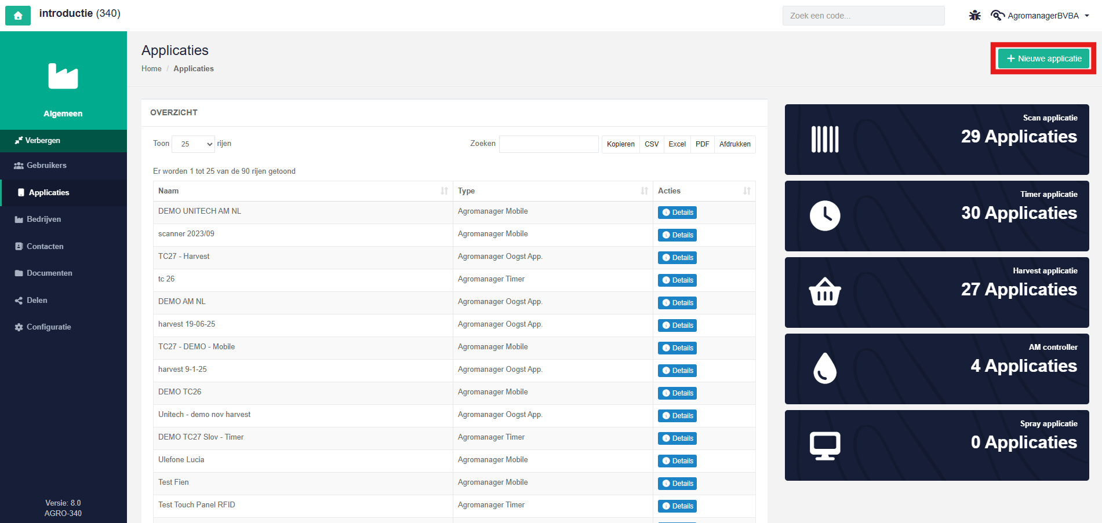Screen dimensions: 1102x523
Task: Export the table to Excel
Action: coord(677,144)
